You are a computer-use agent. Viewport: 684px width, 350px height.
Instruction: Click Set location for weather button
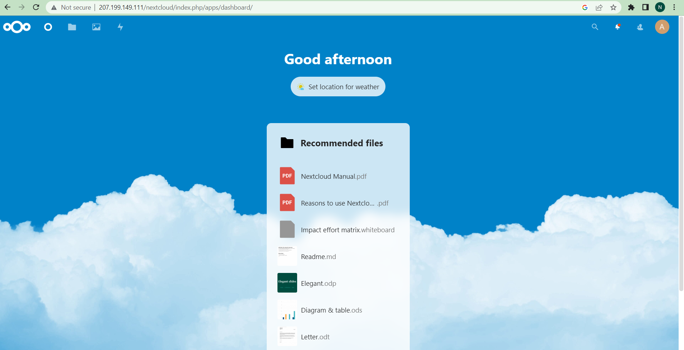click(x=338, y=87)
